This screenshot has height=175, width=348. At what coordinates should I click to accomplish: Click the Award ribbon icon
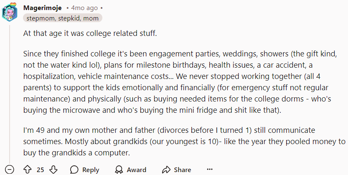tap(119, 170)
